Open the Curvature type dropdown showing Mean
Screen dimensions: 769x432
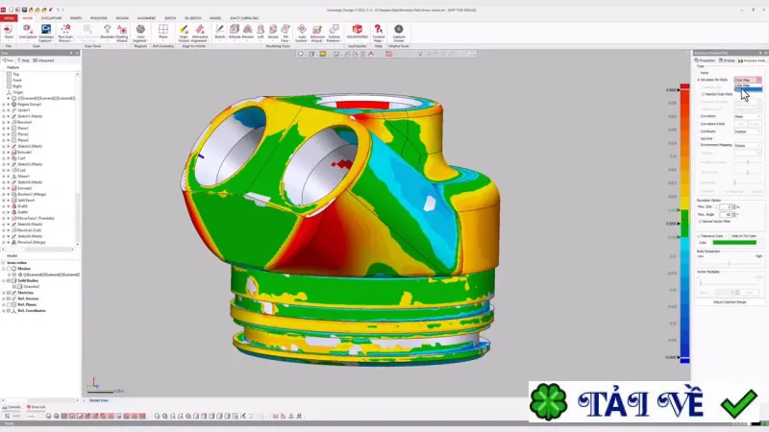(748, 116)
